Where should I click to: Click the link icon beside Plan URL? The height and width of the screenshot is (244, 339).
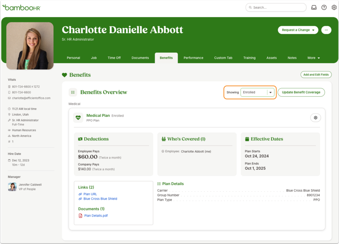[80, 194]
